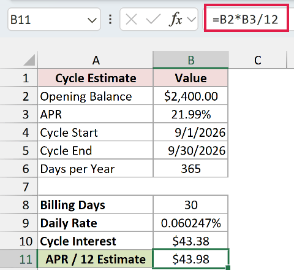Select row 11 header
The height and width of the screenshot is (270, 294).
[19, 259]
